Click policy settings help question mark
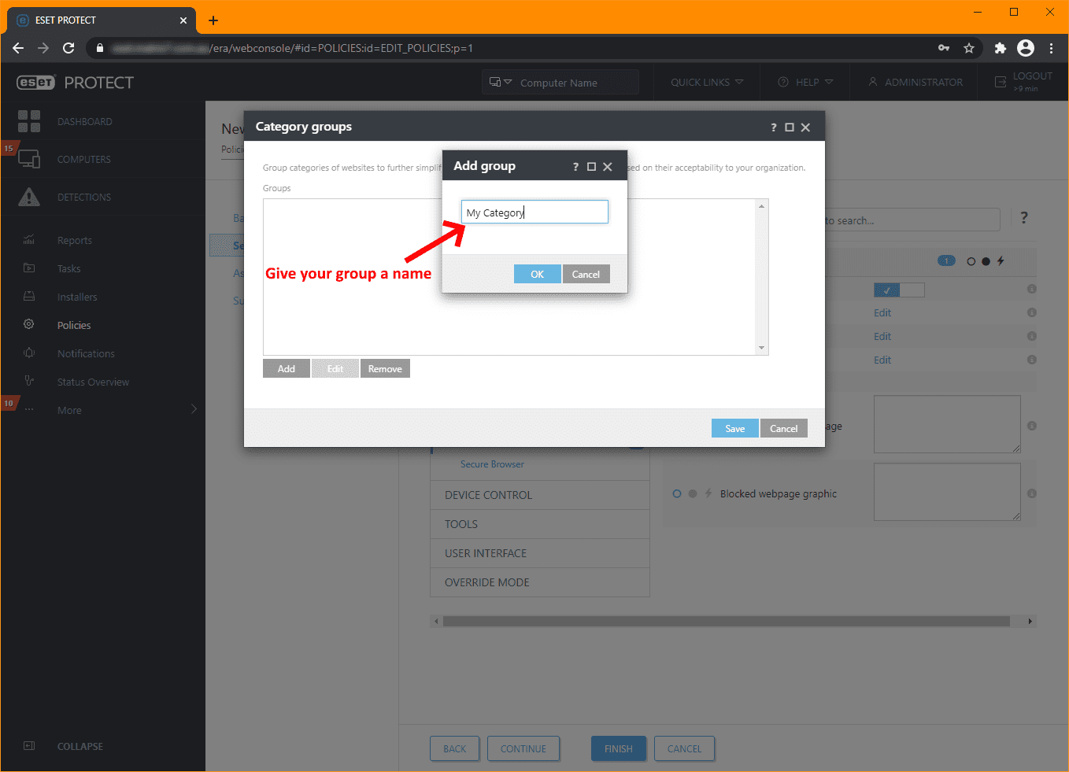This screenshot has height=772, width=1069. coord(1024,218)
